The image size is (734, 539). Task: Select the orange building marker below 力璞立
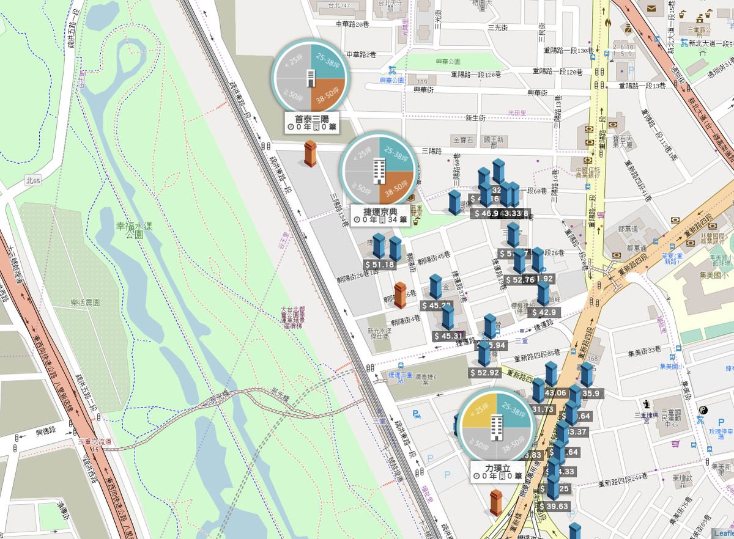(x=496, y=502)
